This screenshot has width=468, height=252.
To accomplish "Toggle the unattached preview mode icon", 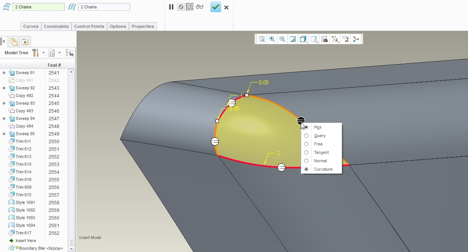I will 190,7.
